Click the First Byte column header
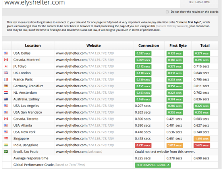Viewport: 222px width, 169px height. [178, 45]
